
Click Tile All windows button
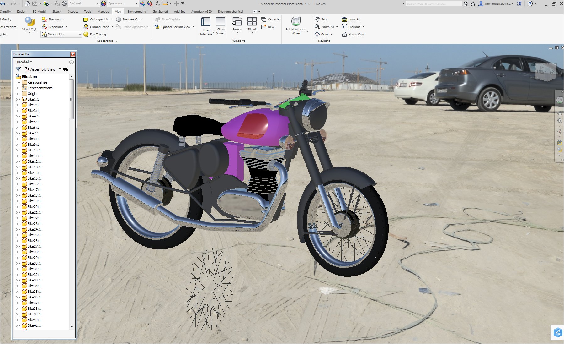click(x=252, y=24)
